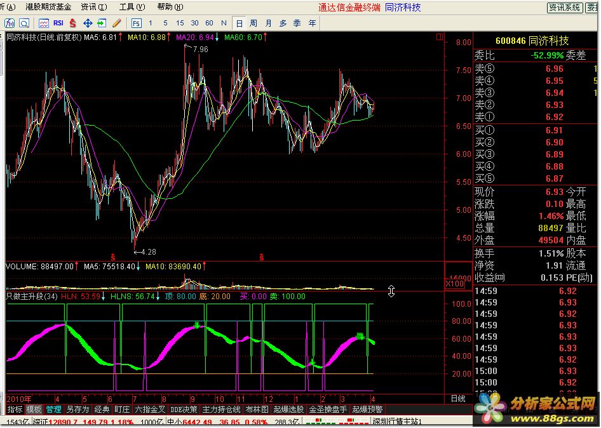Open the f(x) formula manager icon
601x428 pixels.
(x=10, y=23)
